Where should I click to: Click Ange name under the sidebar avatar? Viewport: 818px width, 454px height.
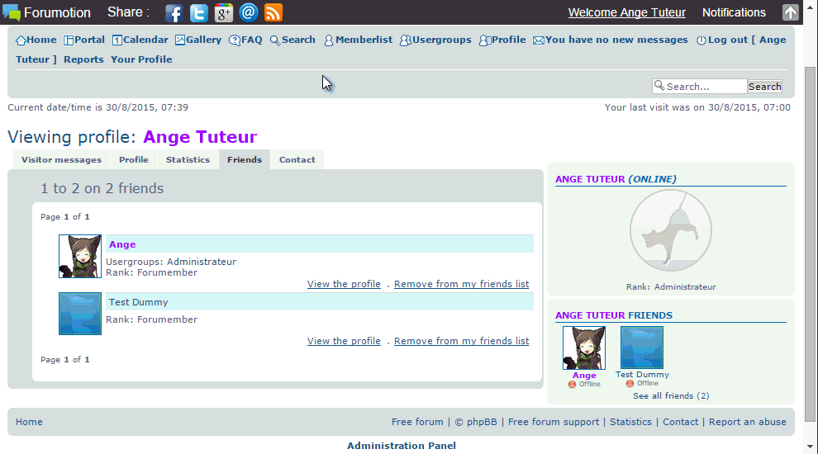pyautogui.click(x=584, y=376)
